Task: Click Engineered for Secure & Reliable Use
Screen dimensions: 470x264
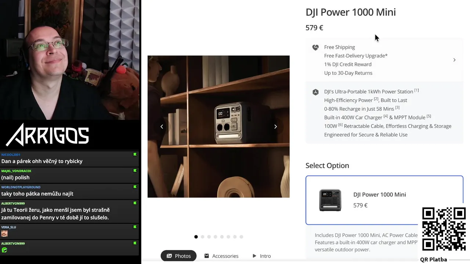Action: pos(366,135)
